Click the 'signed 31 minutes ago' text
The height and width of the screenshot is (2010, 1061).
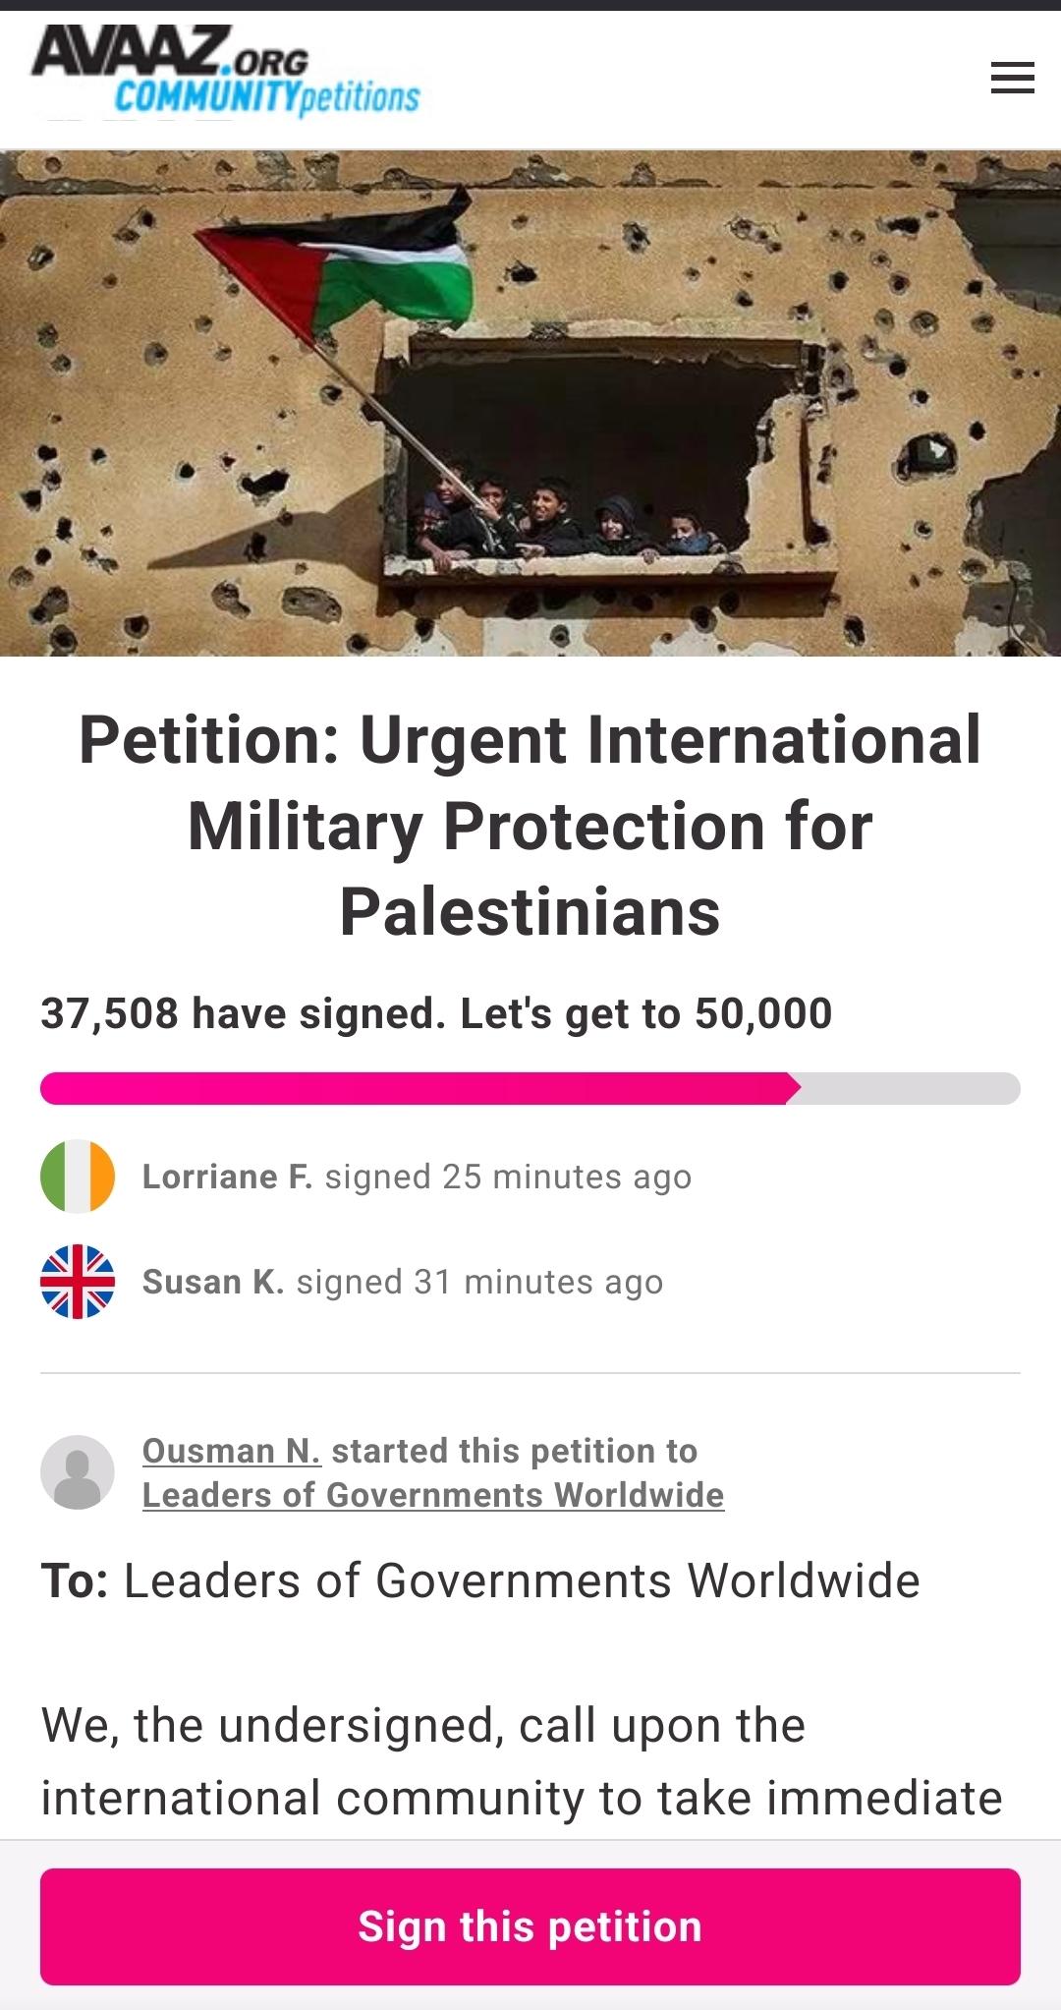click(479, 1282)
